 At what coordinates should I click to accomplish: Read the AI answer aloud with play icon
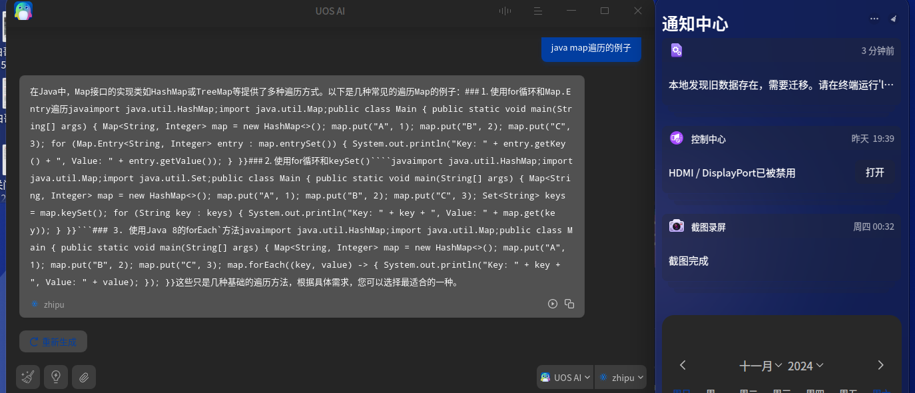[x=553, y=304]
